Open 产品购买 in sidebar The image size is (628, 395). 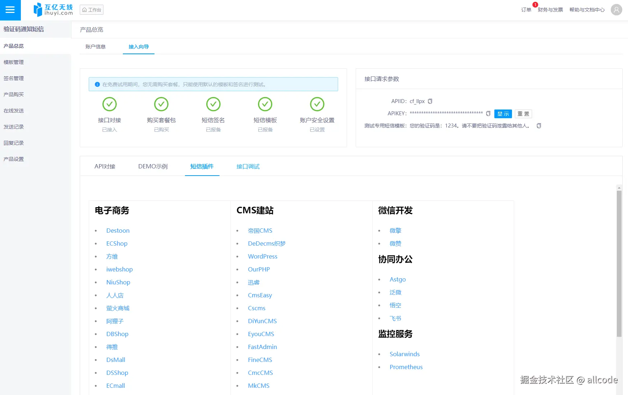36,94
